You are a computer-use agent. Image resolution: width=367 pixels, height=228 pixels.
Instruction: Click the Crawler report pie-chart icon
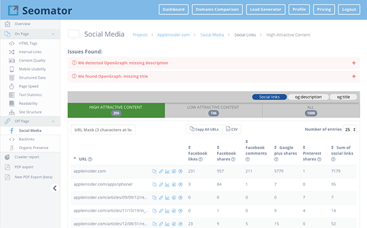click(x=7, y=157)
